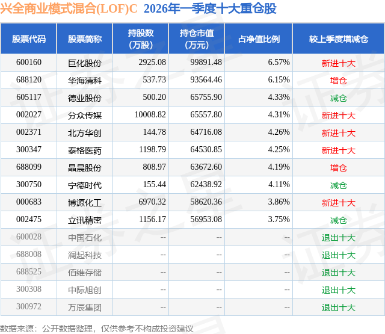Click the share count 1198.79

(152, 150)
